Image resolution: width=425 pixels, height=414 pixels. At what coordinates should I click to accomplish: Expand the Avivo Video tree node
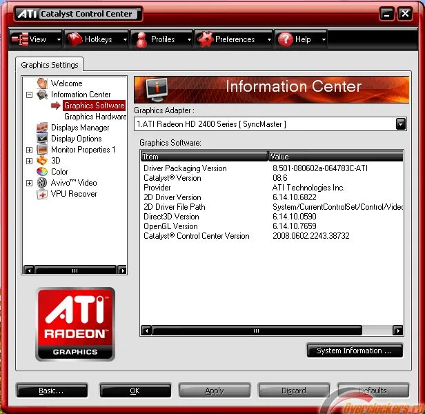[x=29, y=183]
